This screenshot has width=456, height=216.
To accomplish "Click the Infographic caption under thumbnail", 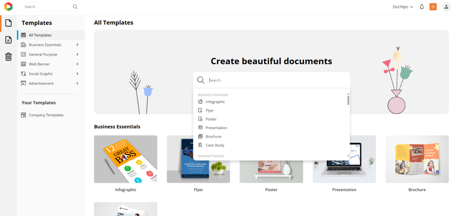I will 126,190.
